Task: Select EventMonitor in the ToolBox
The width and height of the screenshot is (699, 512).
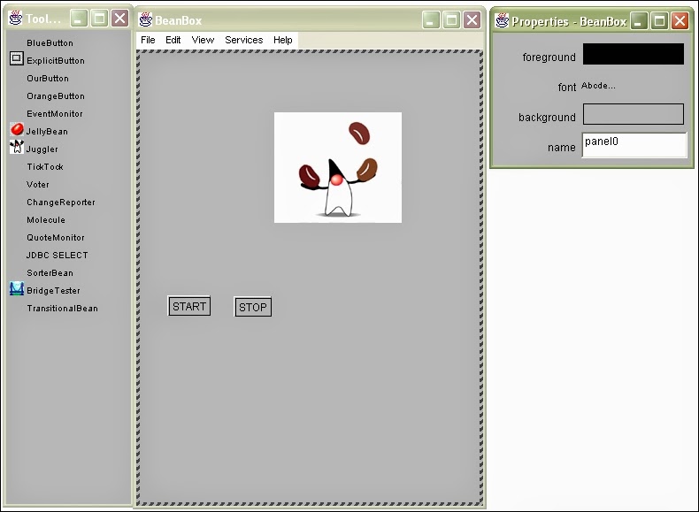Action: 55,114
